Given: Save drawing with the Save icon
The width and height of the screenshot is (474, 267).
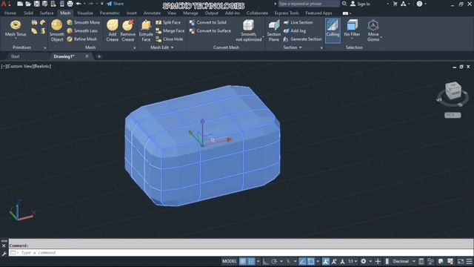Looking at the screenshot, I should click(36, 4).
